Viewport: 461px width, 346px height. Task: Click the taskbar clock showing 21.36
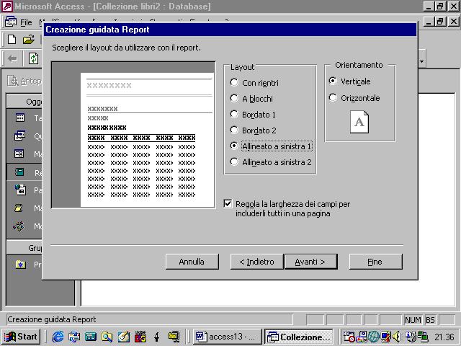pyautogui.click(x=444, y=337)
